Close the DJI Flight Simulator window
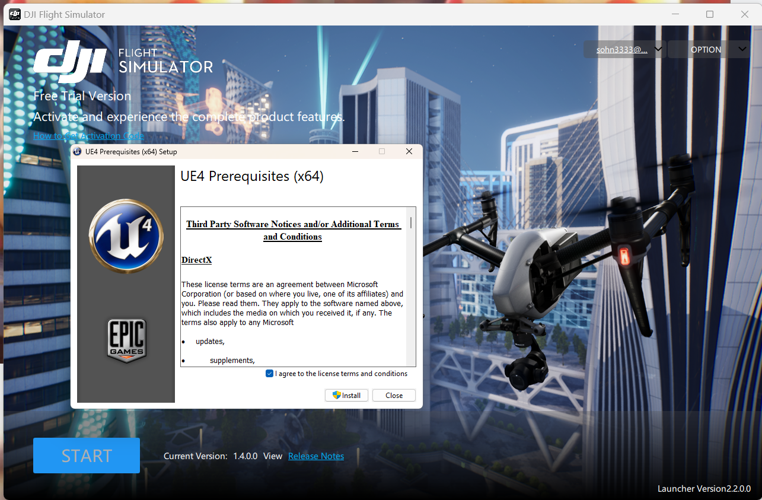This screenshot has height=500, width=762. coord(745,14)
